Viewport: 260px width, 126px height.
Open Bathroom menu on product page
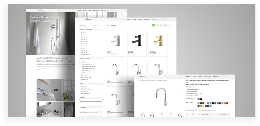(x=188, y=77)
